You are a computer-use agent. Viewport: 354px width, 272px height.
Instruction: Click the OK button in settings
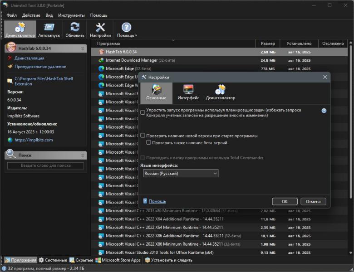click(285, 201)
